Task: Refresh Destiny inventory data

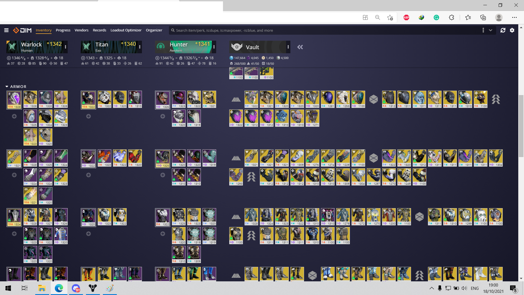Action: (x=503, y=30)
